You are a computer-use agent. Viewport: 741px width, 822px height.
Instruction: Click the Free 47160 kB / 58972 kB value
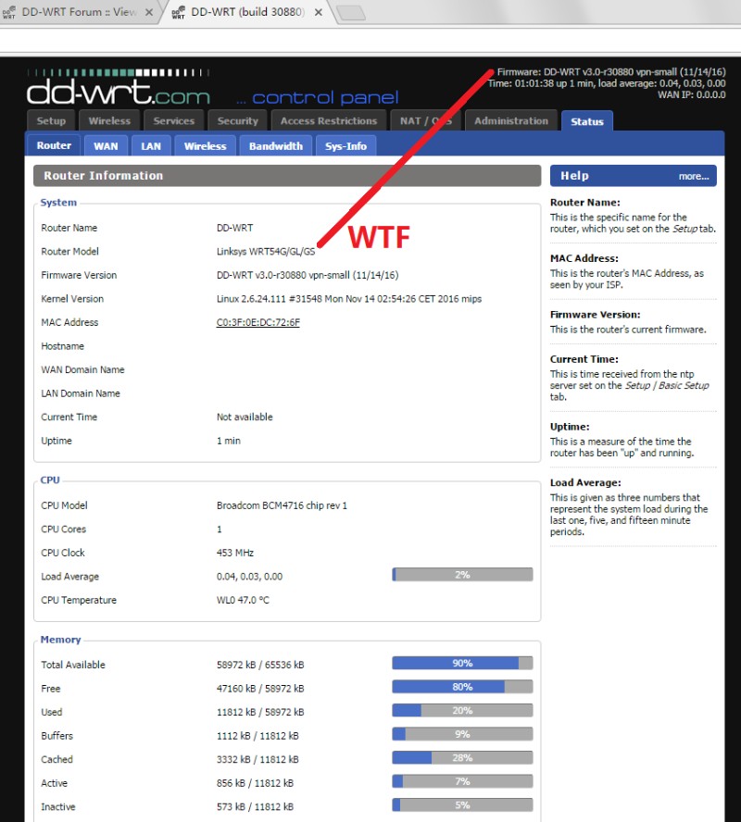(x=260, y=689)
